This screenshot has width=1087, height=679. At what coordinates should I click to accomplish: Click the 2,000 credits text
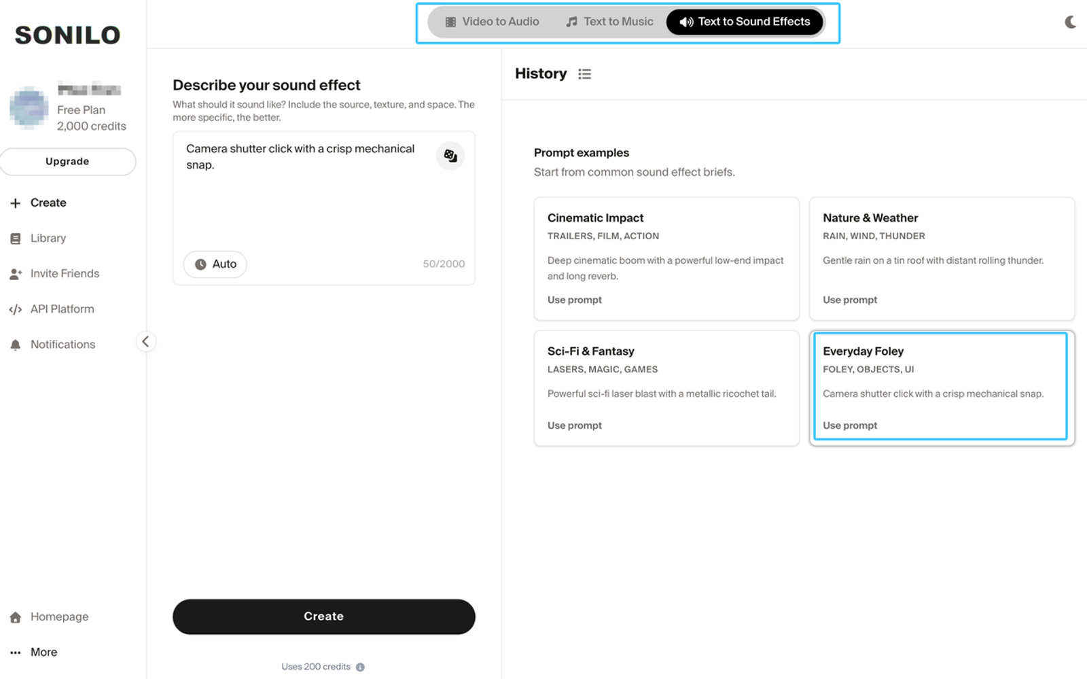[x=92, y=126]
